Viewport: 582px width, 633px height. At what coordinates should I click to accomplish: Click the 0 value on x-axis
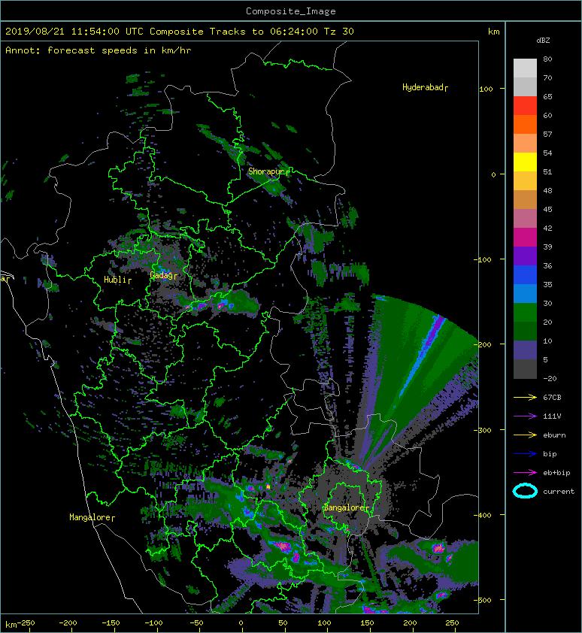click(241, 623)
